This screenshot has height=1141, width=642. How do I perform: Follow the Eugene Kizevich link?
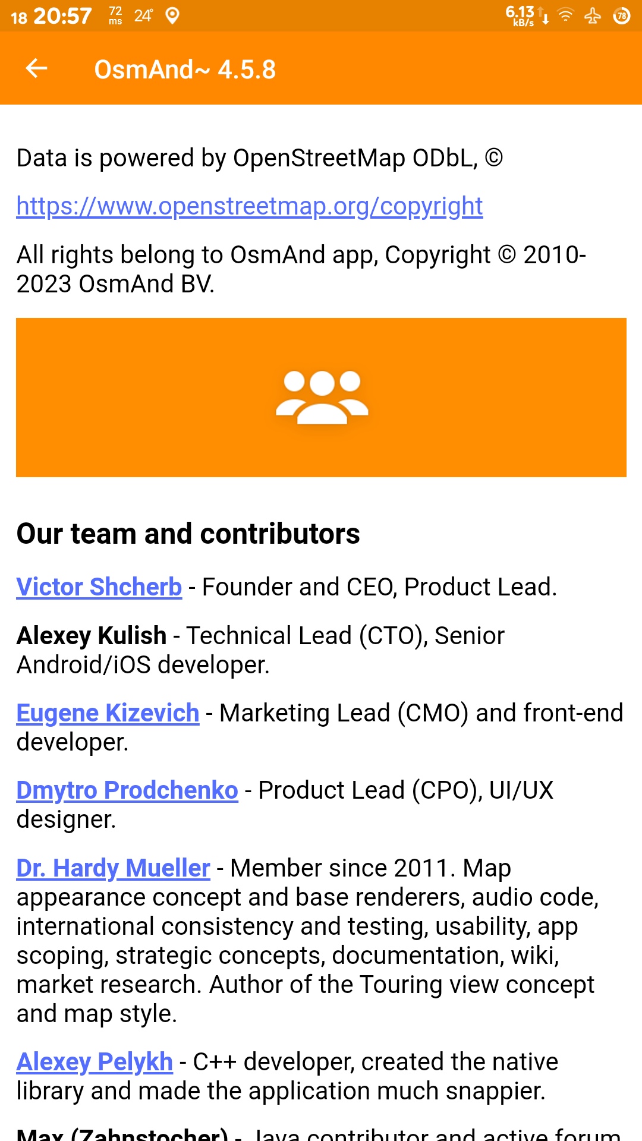(108, 713)
